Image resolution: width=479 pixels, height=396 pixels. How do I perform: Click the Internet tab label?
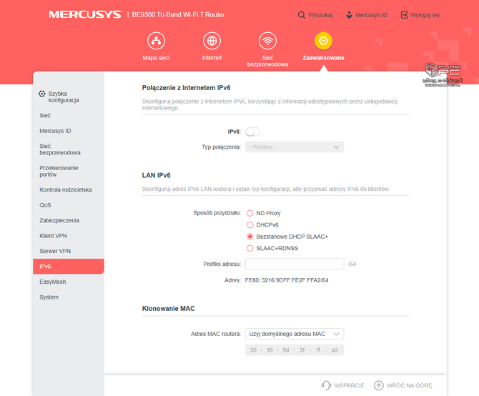(x=212, y=58)
